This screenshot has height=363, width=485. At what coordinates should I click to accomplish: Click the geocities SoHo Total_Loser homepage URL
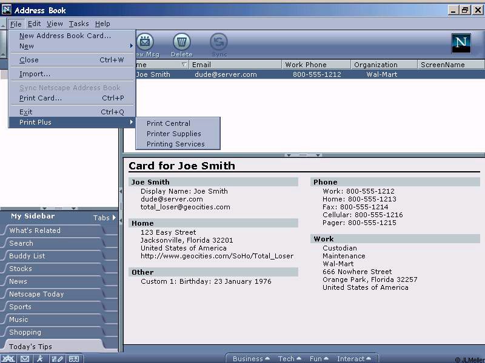coord(217,256)
